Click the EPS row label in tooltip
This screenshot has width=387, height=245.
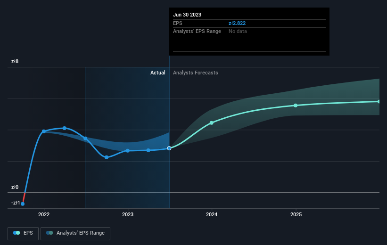pos(177,23)
